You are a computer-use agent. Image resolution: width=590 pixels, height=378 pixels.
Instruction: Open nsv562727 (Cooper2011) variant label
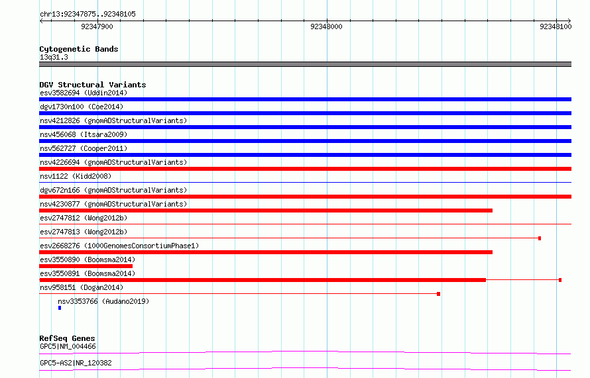tap(84, 148)
